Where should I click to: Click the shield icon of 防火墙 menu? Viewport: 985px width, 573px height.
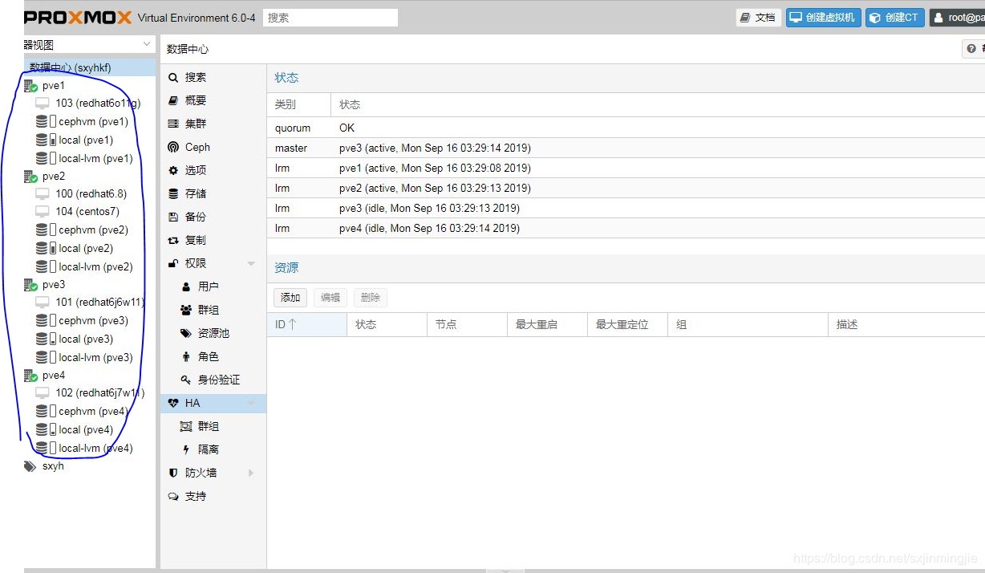(173, 473)
